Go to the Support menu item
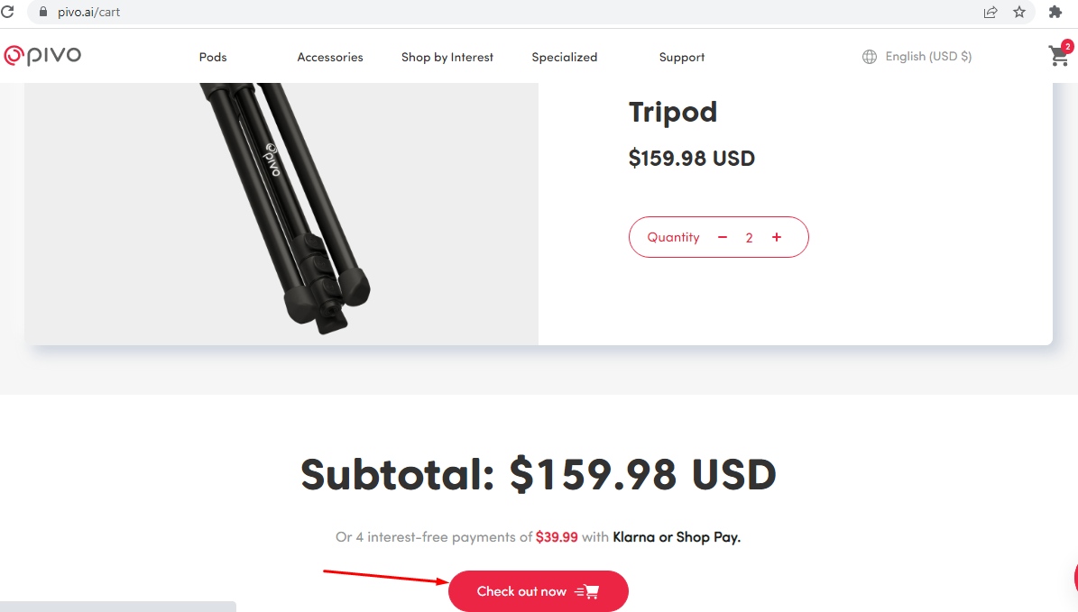Viewport: 1078px width, 612px height. 682,57
